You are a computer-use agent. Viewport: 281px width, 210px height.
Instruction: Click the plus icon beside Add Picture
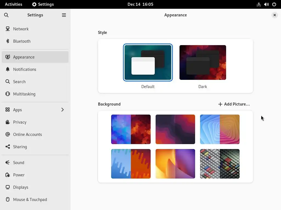(x=220, y=104)
